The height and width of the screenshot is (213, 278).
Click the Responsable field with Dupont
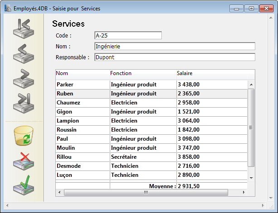pos(175,57)
